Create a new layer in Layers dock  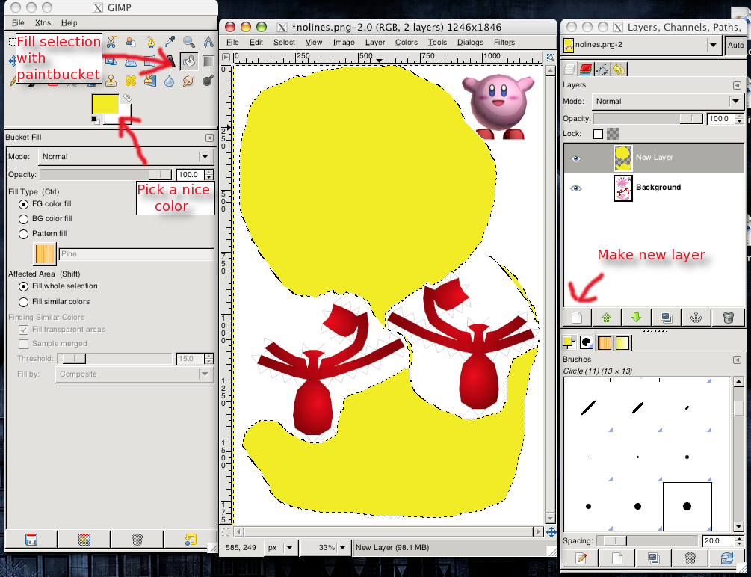click(x=577, y=317)
